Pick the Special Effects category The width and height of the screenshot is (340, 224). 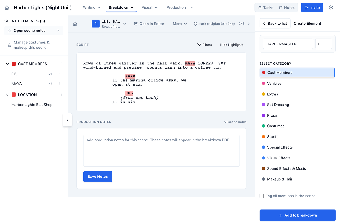297,147
